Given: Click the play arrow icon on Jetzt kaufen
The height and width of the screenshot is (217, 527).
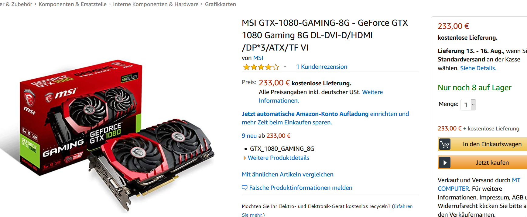Looking at the screenshot, I should (x=445, y=163).
